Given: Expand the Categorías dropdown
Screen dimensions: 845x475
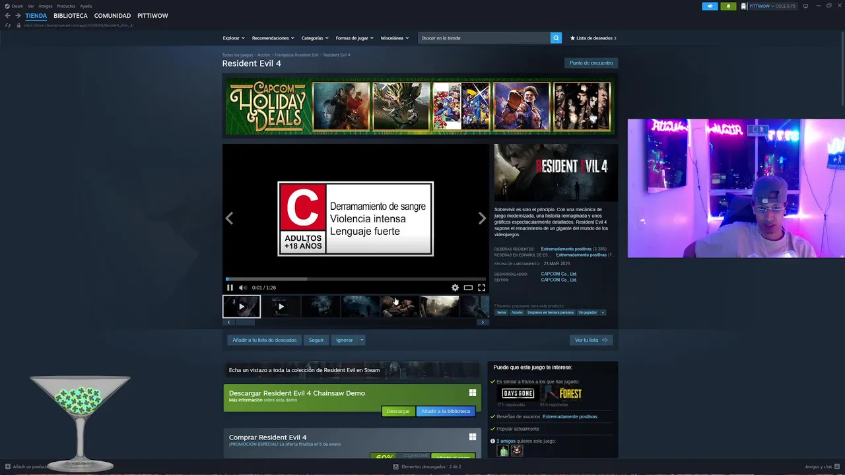Looking at the screenshot, I should (x=315, y=38).
